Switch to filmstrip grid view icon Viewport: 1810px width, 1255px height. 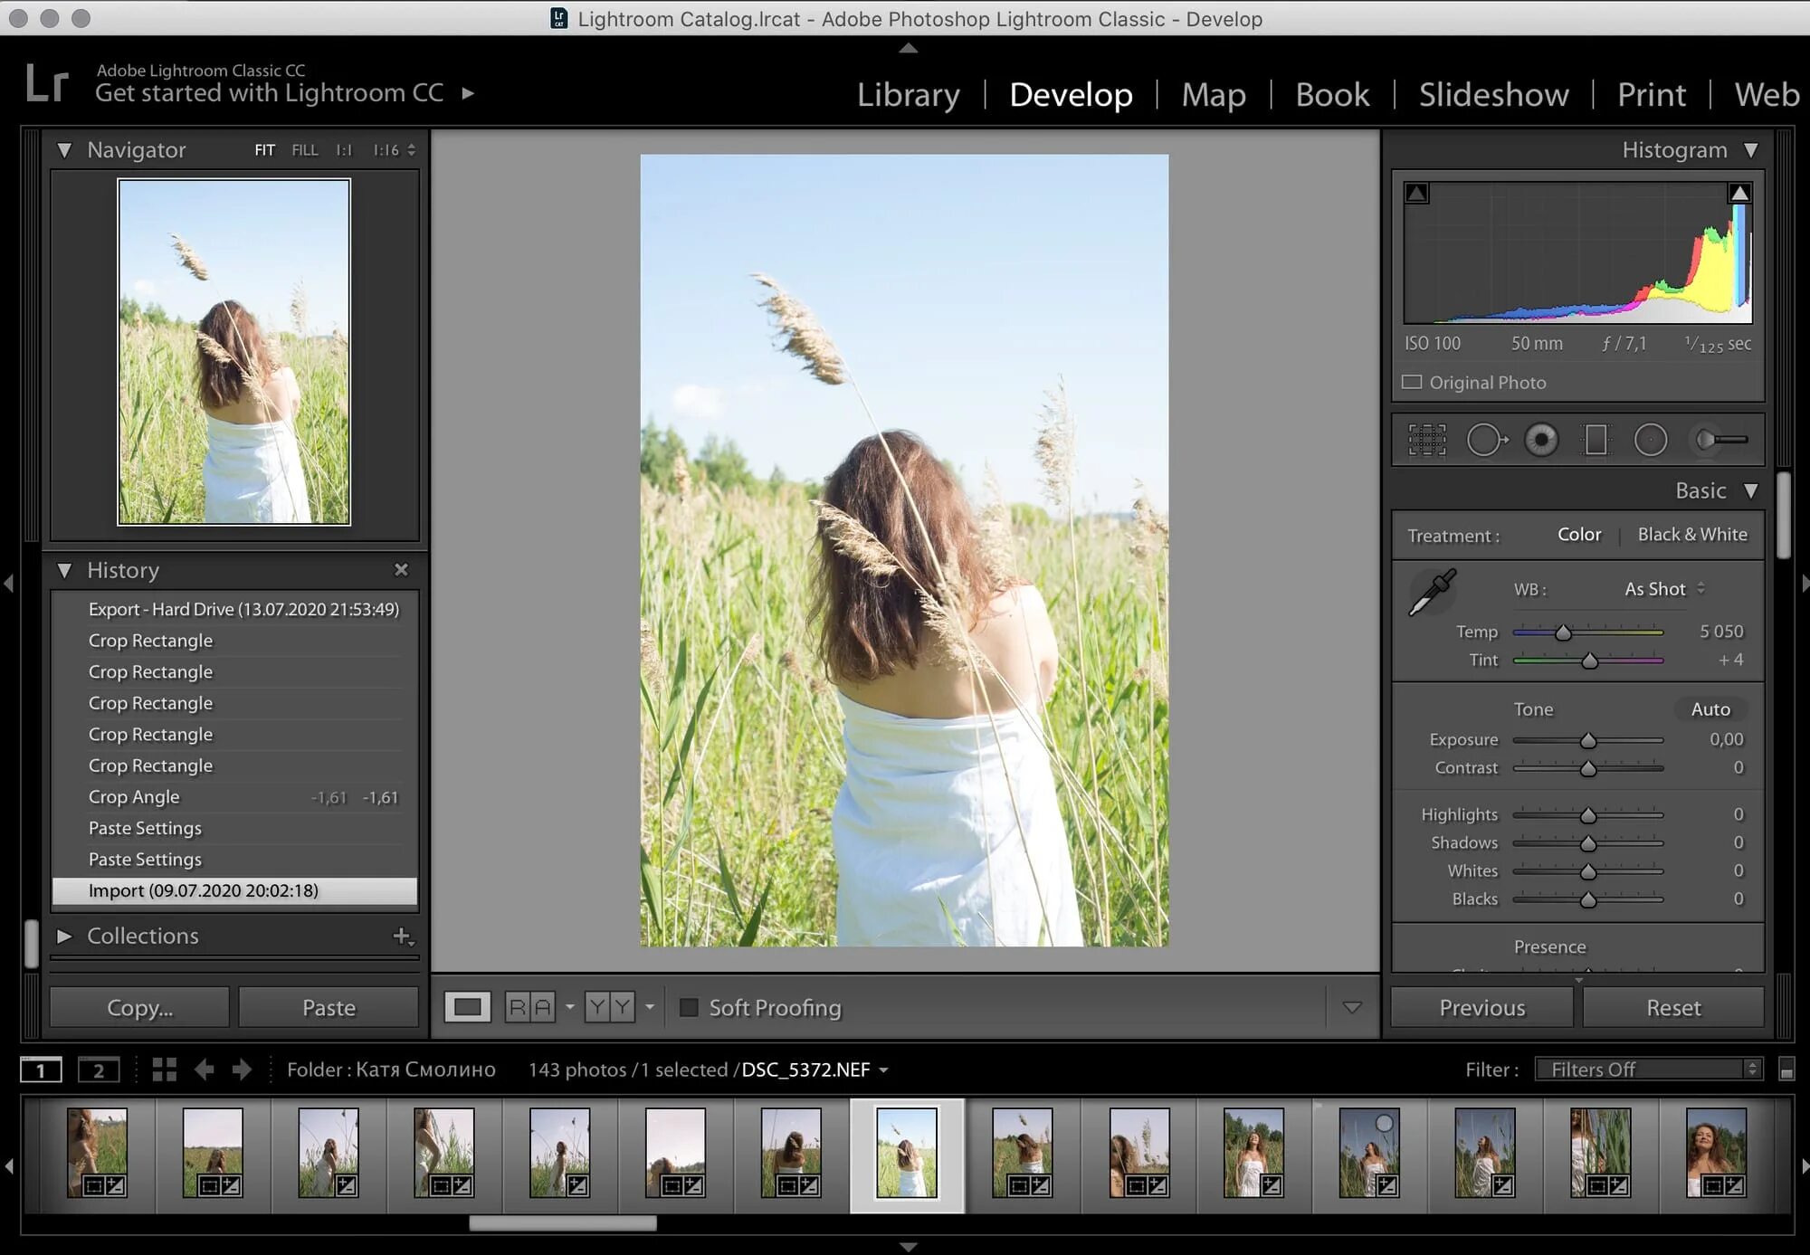[x=165, y=1070]
